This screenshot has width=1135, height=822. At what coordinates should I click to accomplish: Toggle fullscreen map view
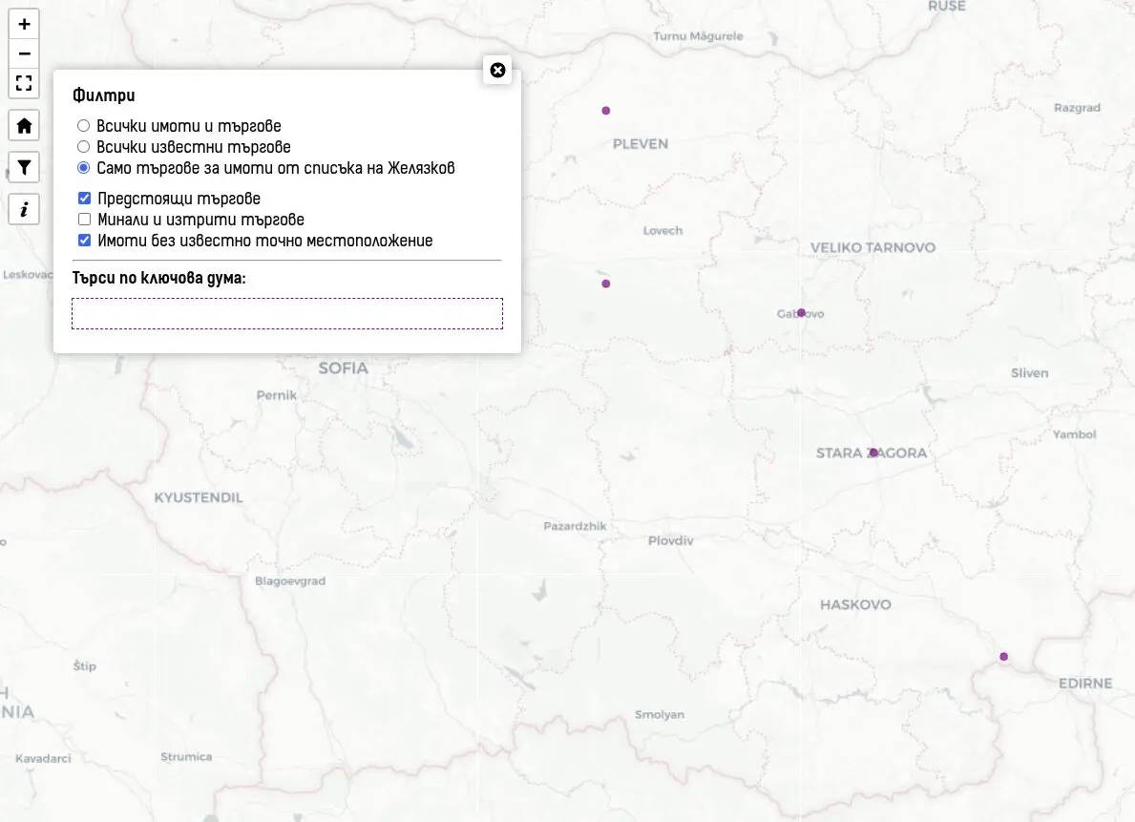pos(24,82)
